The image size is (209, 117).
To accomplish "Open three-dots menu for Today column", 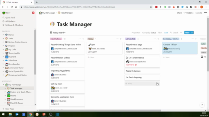I will point(117,39).
